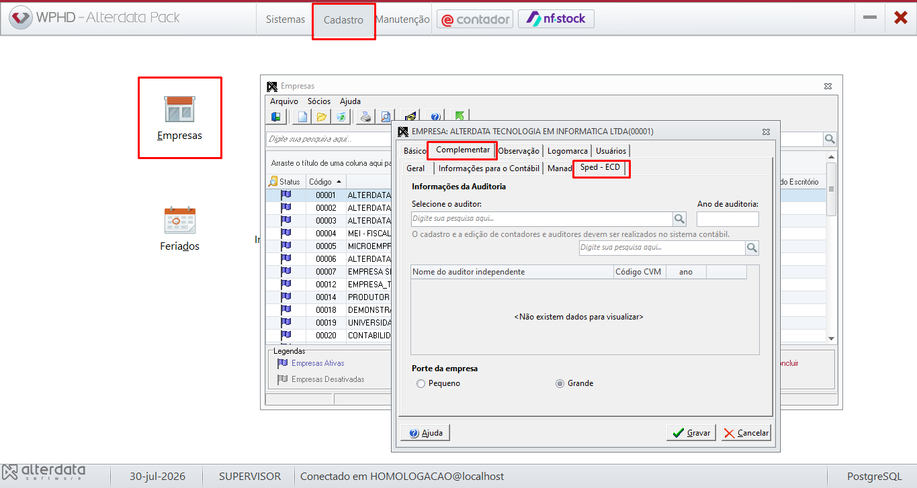Open the Feriados calendar shortcut
Screen dimensions: 917x488
coord(179,229)
